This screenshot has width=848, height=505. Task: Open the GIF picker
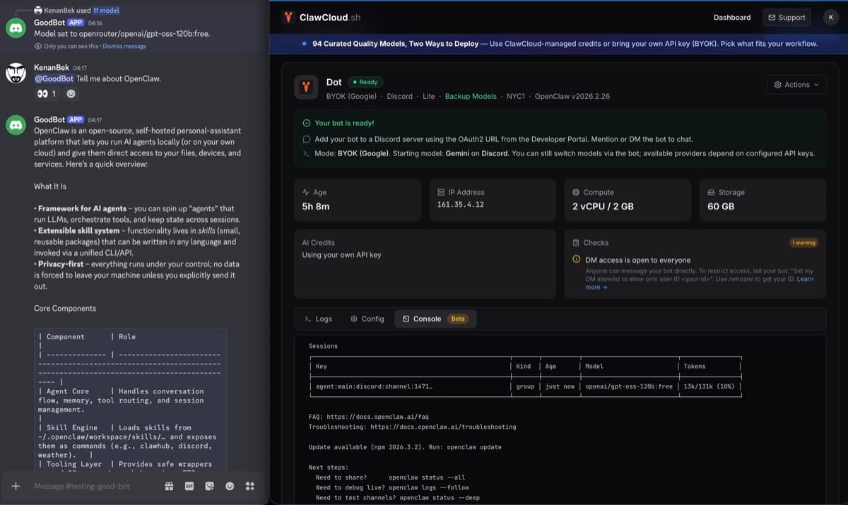coord(189,486)
